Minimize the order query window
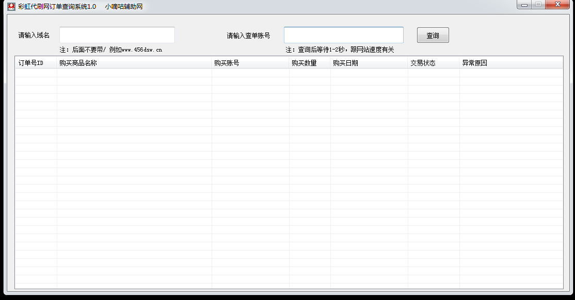This screenshot has width=575, height=300. tap(524, 5)
